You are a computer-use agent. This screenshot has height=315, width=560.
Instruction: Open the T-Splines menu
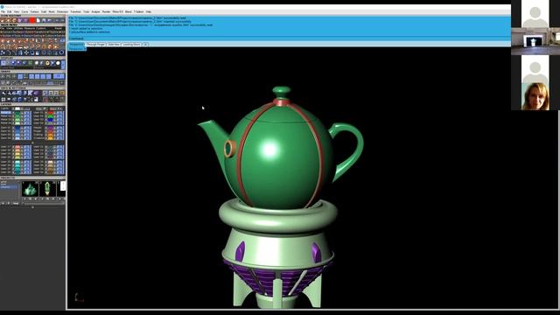coord(138,11)
